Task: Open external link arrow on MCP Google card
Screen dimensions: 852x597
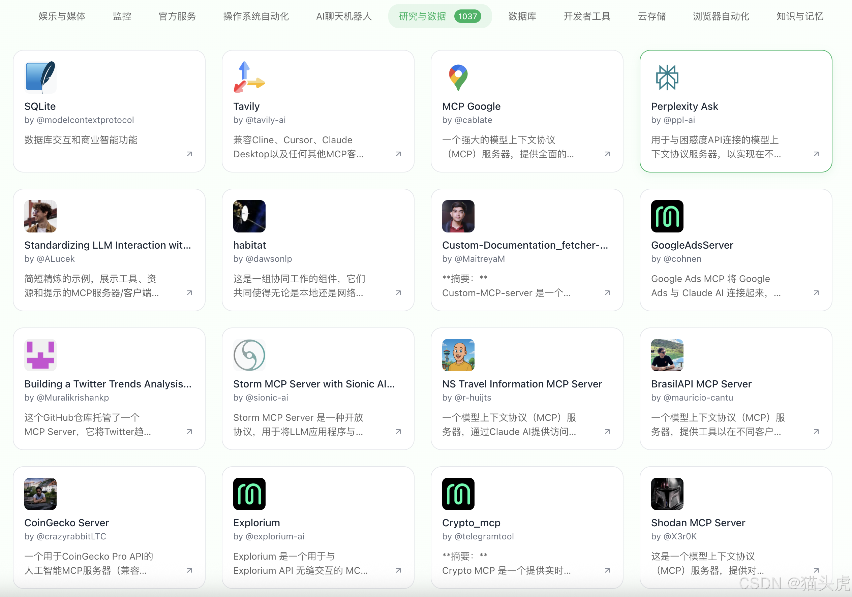Action: click(607, 154)
